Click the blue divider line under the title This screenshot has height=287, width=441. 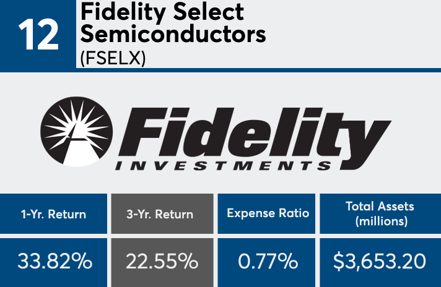258,70
